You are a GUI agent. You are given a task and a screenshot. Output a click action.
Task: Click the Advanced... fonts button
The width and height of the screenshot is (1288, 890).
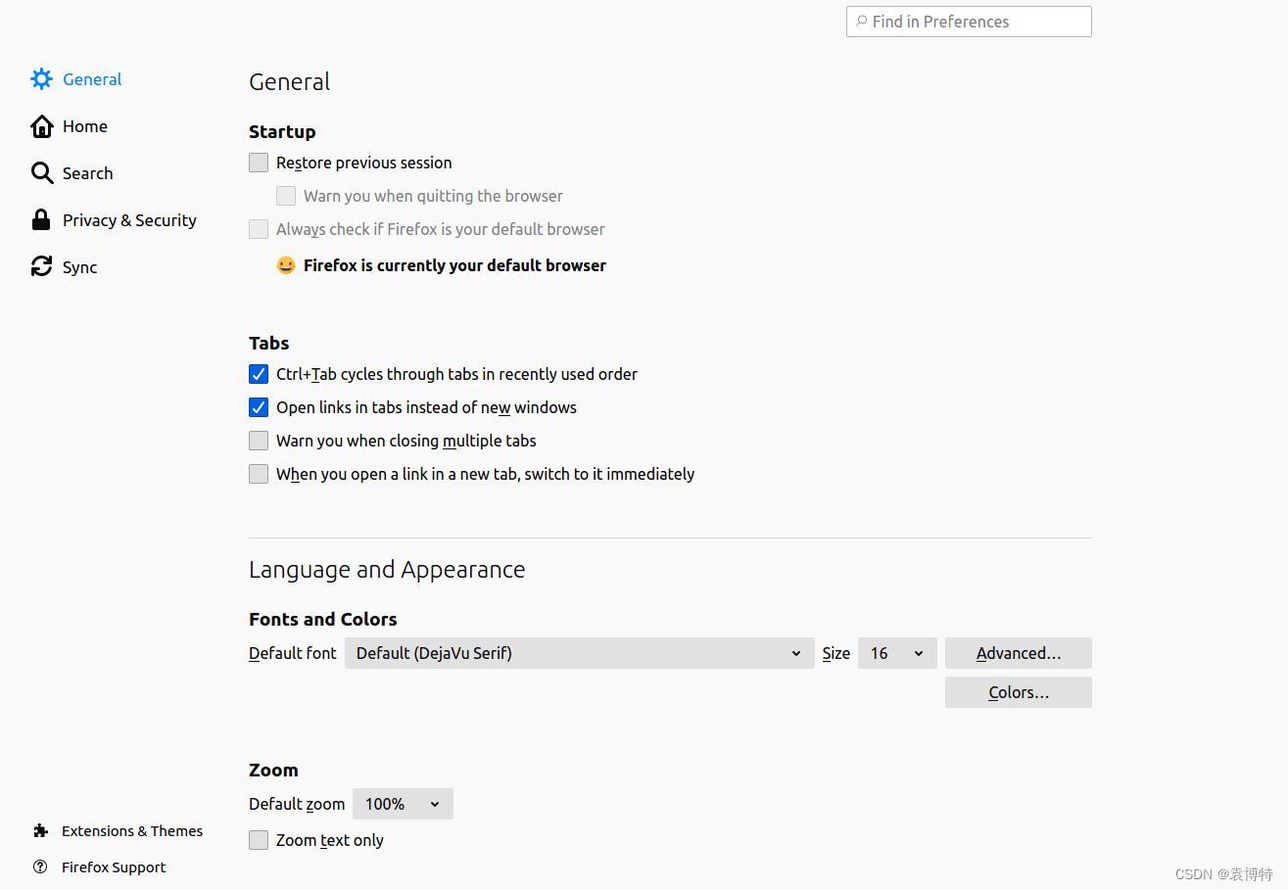point(1019,653)
